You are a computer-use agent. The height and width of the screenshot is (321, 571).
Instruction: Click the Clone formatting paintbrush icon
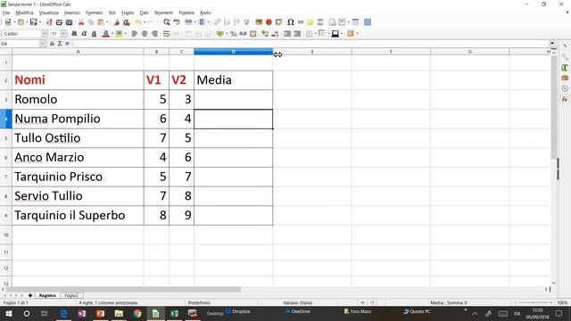tap(117, 22)
